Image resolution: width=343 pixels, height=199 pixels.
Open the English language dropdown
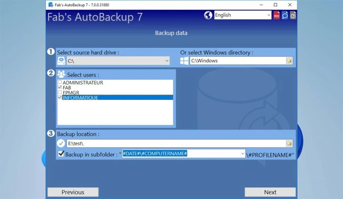[x=242, y=15]
